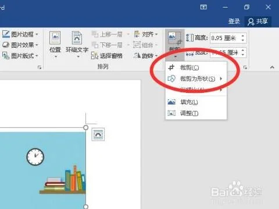Decrease the height with the down stepper
Screen dimensions: 279x209
point(243,40)
